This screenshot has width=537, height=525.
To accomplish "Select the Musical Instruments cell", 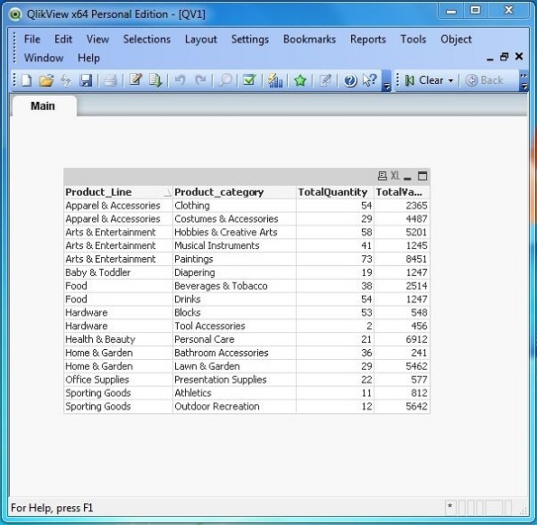I will pos(235,245).
